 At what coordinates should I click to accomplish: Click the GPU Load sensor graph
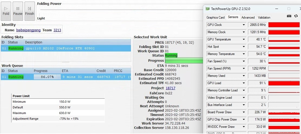(x=284, y=83)
